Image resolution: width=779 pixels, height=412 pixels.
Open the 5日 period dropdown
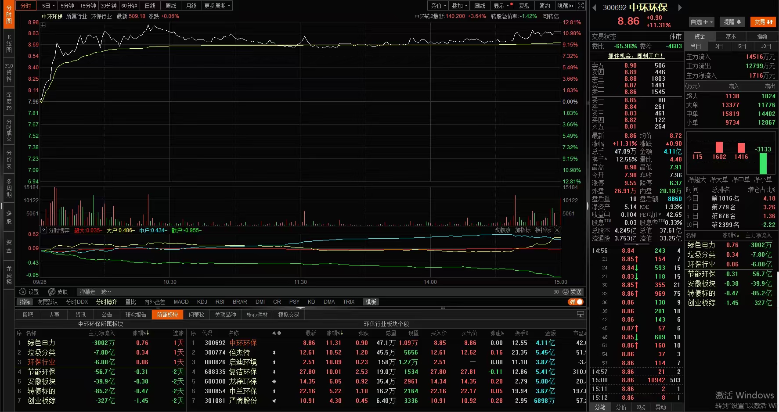(48, 6)
